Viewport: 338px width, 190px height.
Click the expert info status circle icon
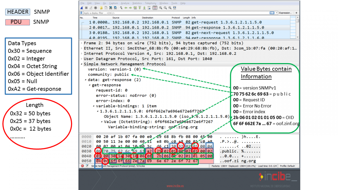[x=82, y=166]
